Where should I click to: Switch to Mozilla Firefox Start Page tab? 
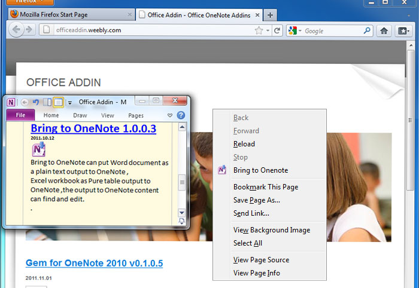pos(72,14)
